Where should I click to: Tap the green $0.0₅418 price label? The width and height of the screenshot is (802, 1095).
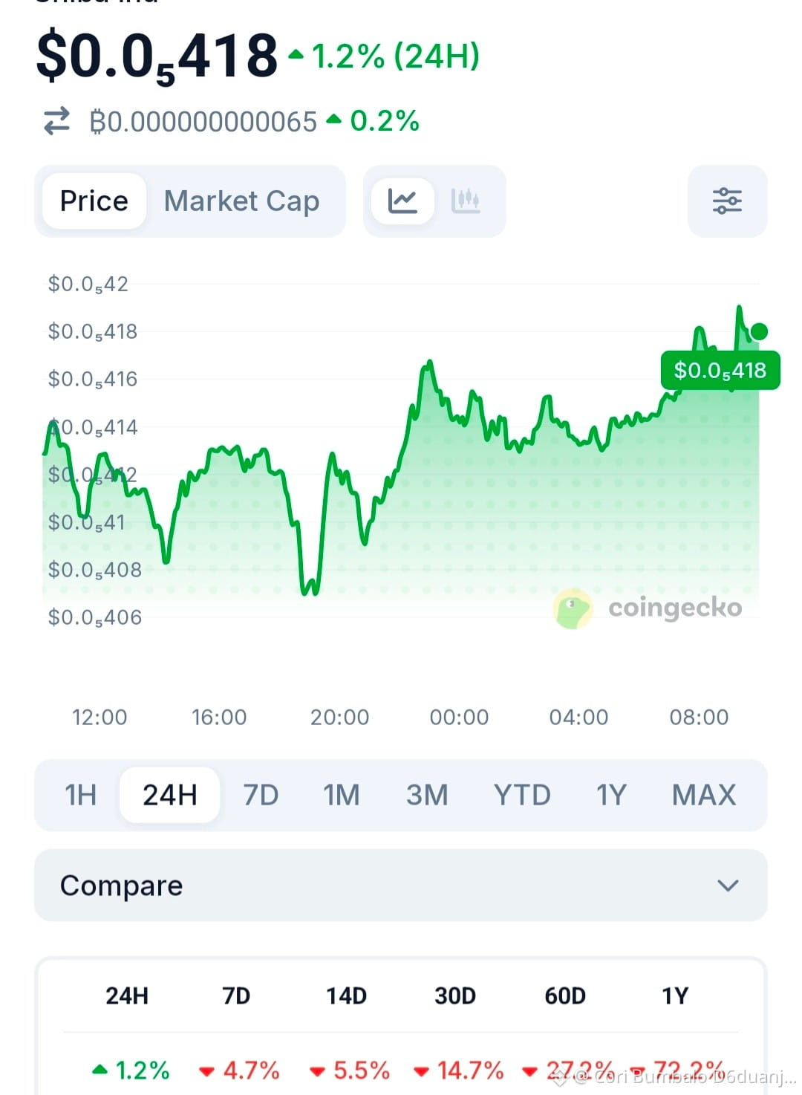click(720, 370)
